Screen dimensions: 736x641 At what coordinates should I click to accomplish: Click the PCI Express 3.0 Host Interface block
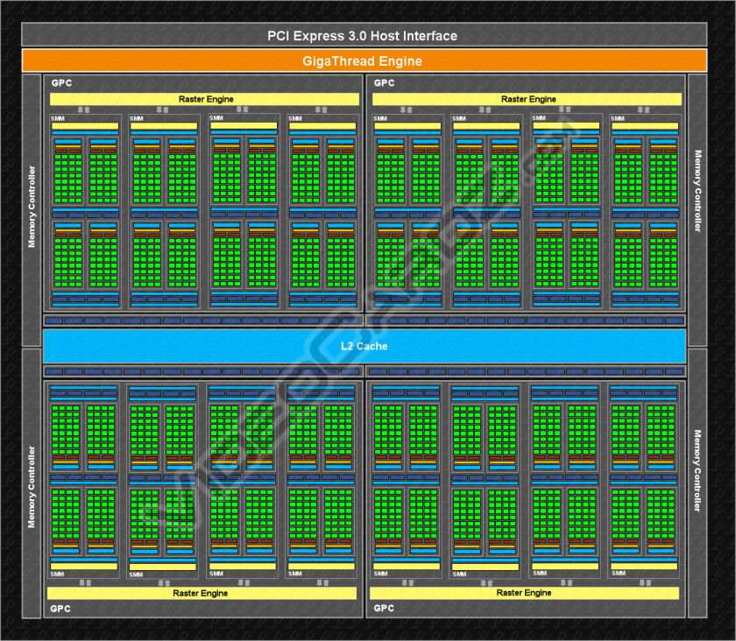click(x=364, y=35)
